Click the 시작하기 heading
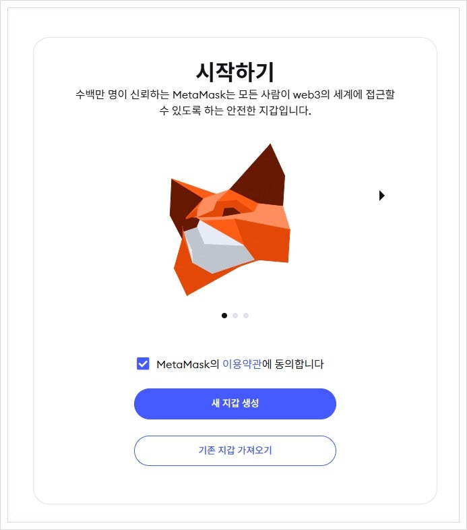467x530 pixels. pyautogui.click(x=235, y=72)
